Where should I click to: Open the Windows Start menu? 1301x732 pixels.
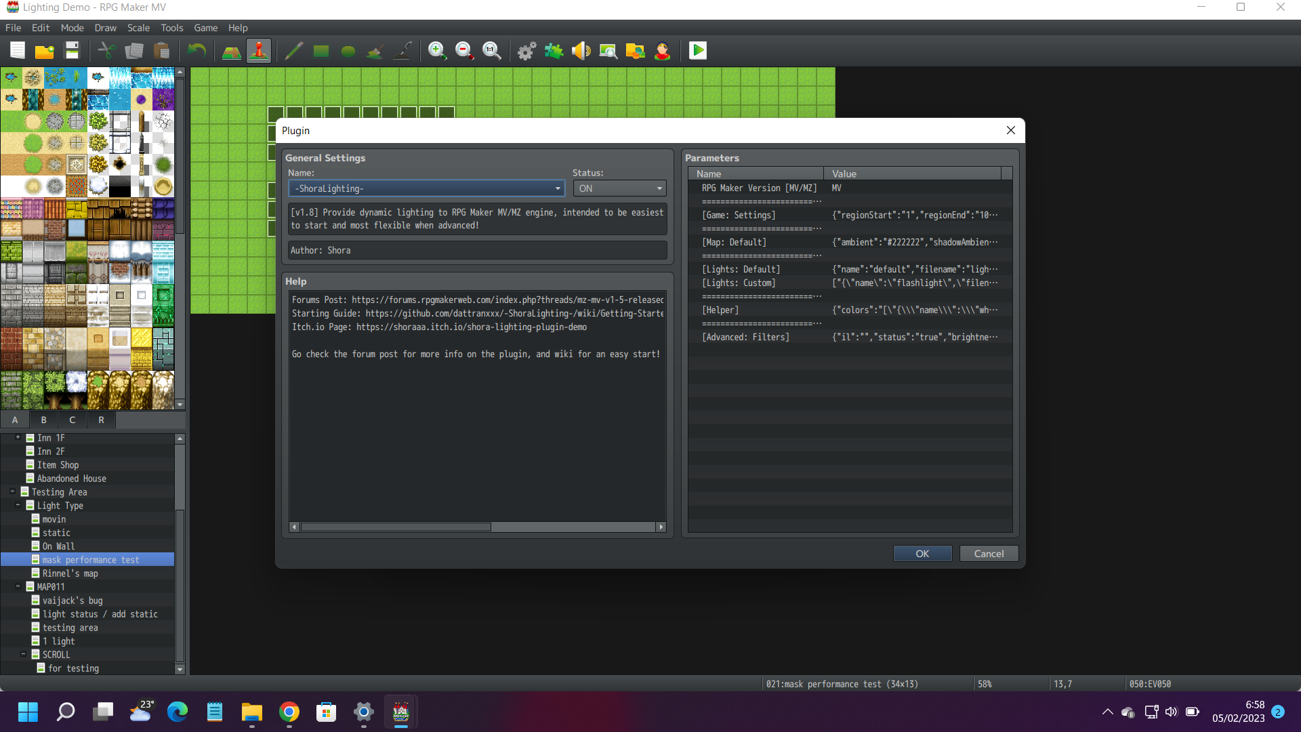click(28, 712)
